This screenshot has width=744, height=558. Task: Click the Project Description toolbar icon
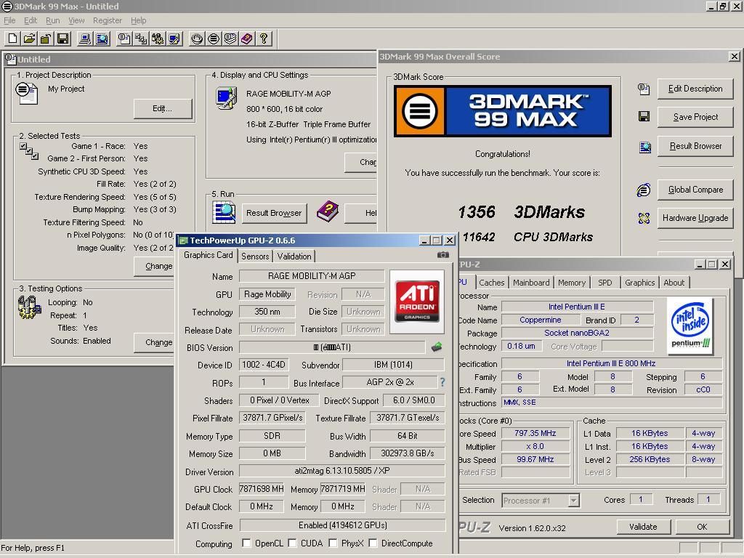click(124, 39)
